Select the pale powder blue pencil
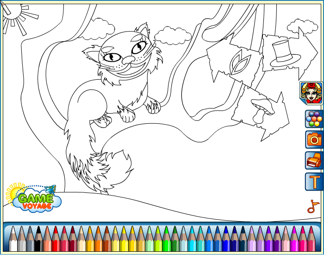 183,239
